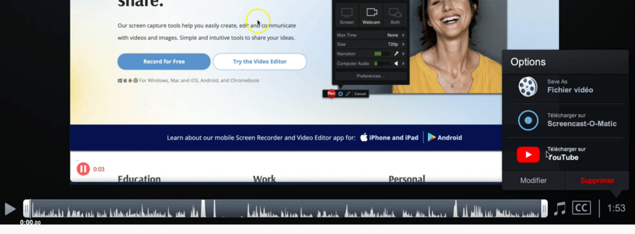Expand the Size 720p arrow
The height and width of the screenshot is (234, 635).
(x=404, y=44)
